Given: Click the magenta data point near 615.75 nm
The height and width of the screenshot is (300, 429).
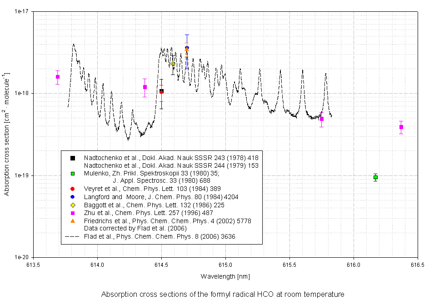Looking at the screenshot, I should [x=322, y=119].
